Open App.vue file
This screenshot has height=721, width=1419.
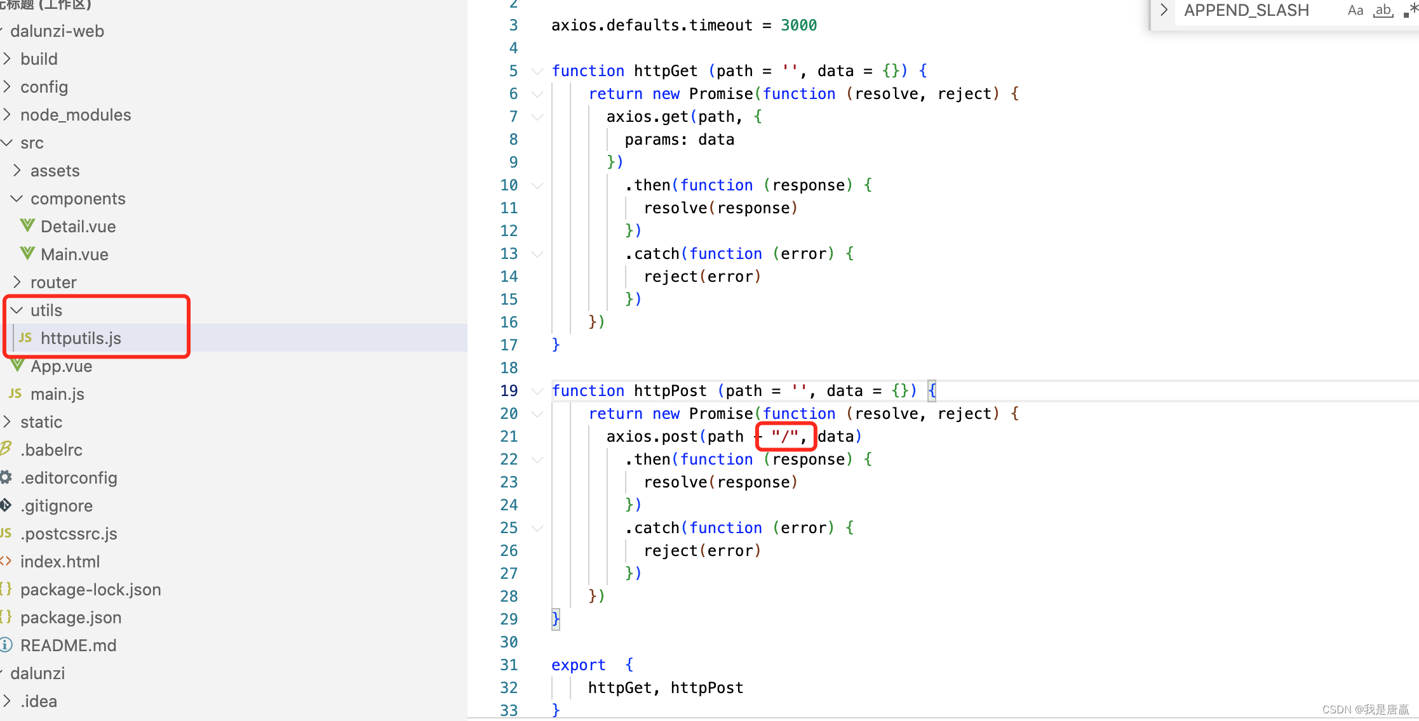tap(61, 366)
